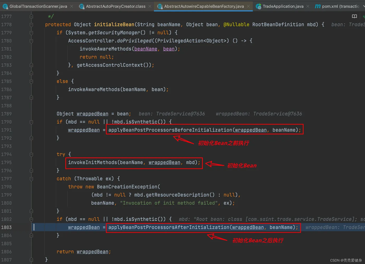Click doPrivileged method call
Viewport: 365px width, 264px height.
click(134, 41)
